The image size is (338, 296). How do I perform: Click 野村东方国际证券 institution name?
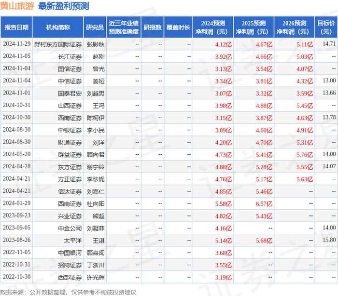(58, 44)
